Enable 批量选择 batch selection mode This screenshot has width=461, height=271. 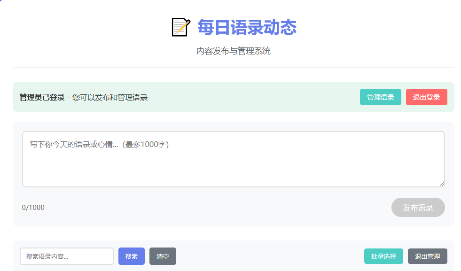tap(383, 256)
